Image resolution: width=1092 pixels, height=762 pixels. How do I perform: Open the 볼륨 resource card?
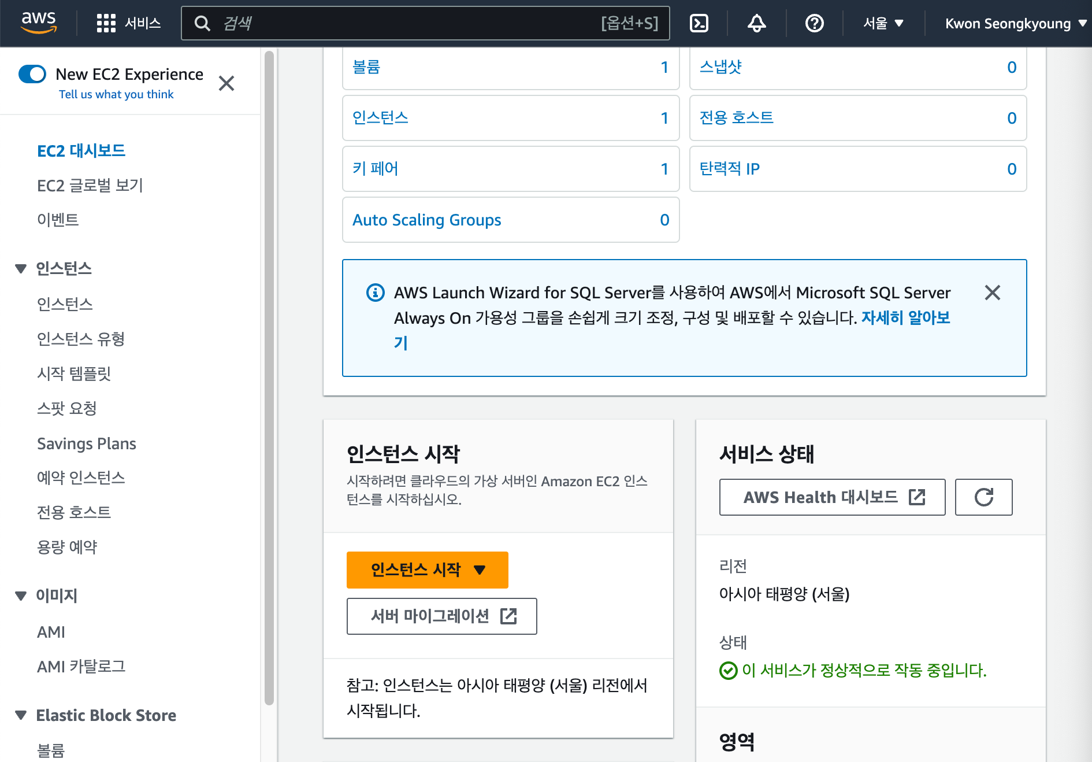(511, 67)
